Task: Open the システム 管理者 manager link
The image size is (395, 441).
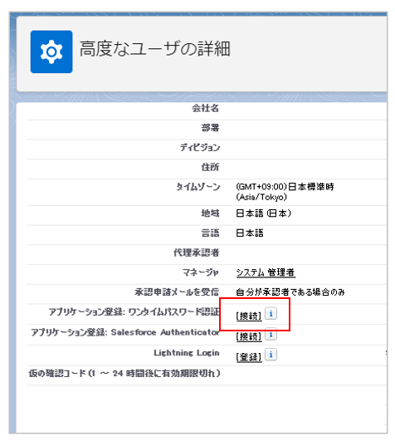Action: [x=266, y=272]
